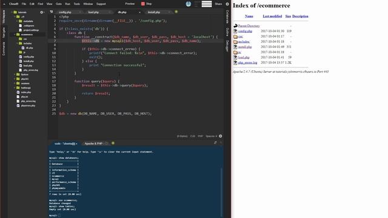
Task: Add new editor tab with green plus
Action: point(176,12)
